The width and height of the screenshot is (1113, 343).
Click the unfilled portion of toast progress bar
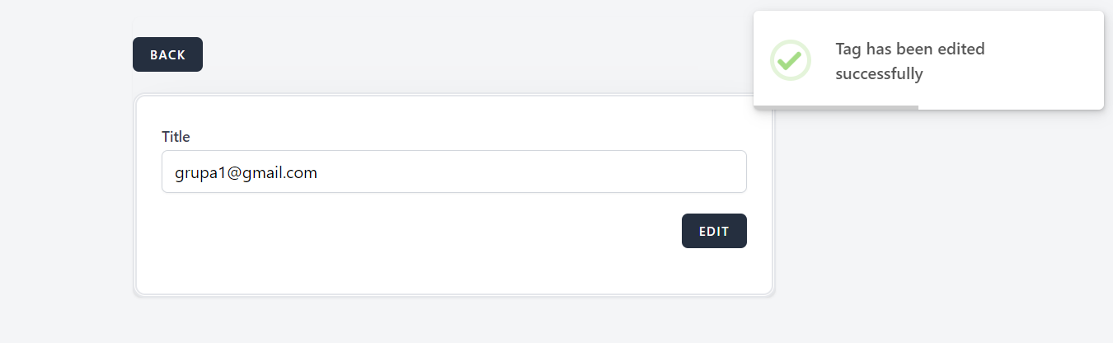1010,107
